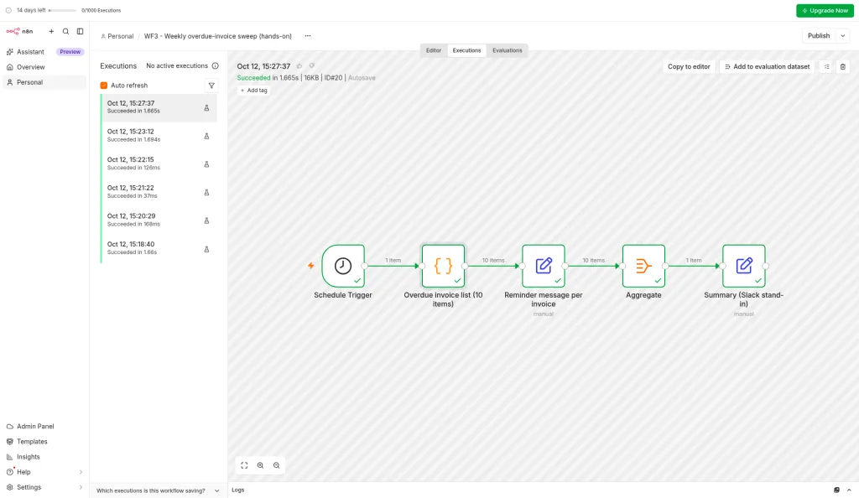This screenshot has height=498, width=859.
Task: Switch to the Evaluations tab
Action: [508, 50]
